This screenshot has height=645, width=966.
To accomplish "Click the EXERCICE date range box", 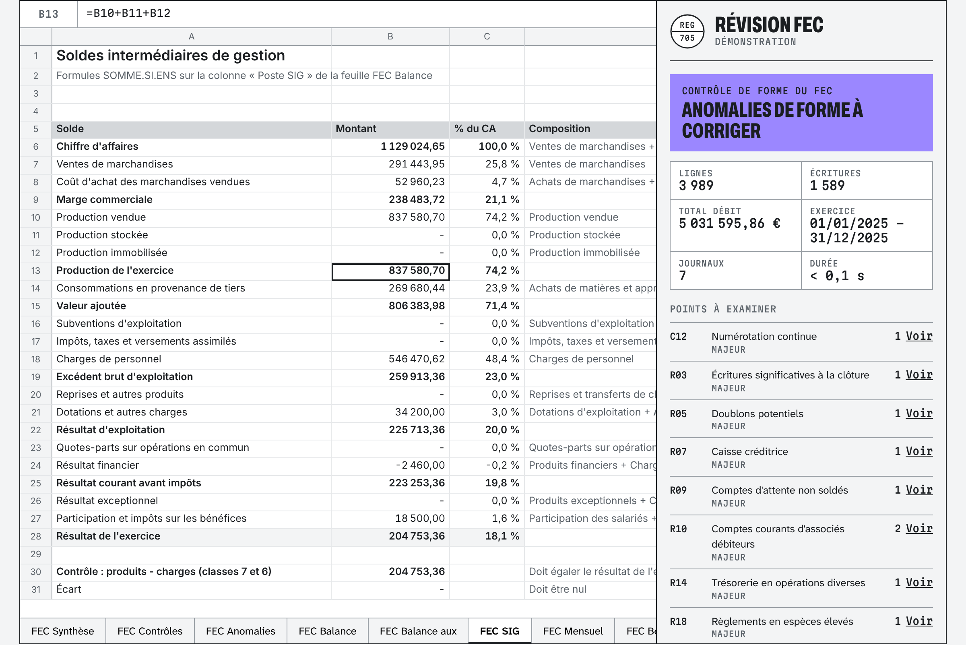I will click(x=867, y=225).
